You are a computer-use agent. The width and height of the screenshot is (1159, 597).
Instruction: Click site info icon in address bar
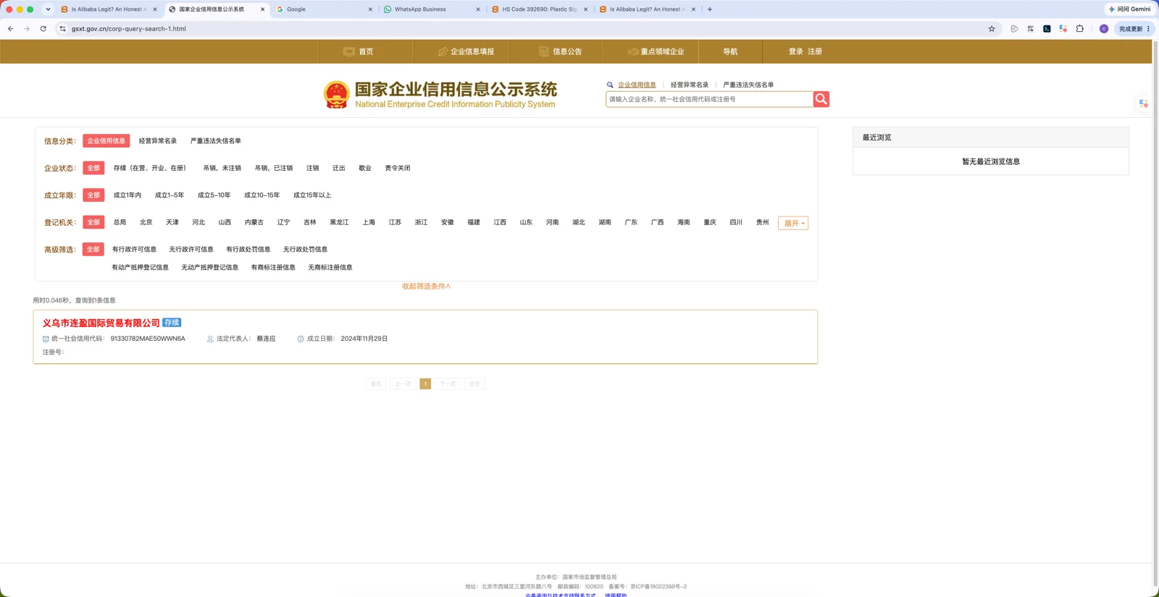(62, 29)
